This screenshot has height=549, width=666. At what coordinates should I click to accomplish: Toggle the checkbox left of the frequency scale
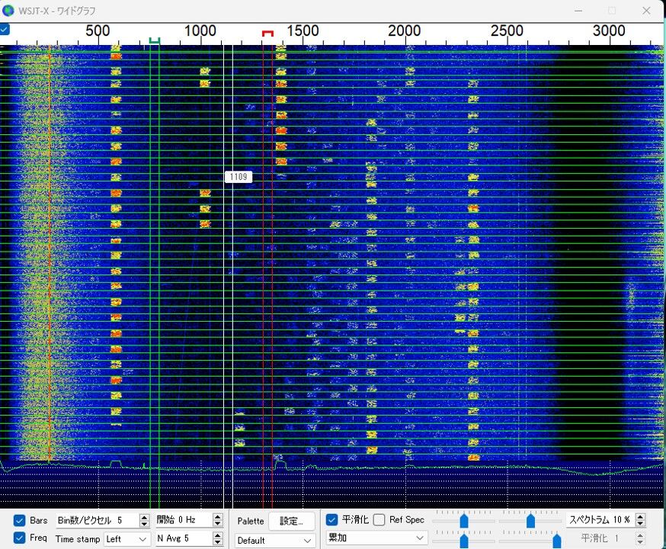(x=5, y=29)
